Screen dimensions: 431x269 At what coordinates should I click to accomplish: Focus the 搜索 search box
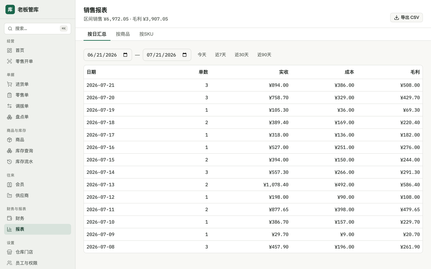pyautogui.click(x=37, y=29)
